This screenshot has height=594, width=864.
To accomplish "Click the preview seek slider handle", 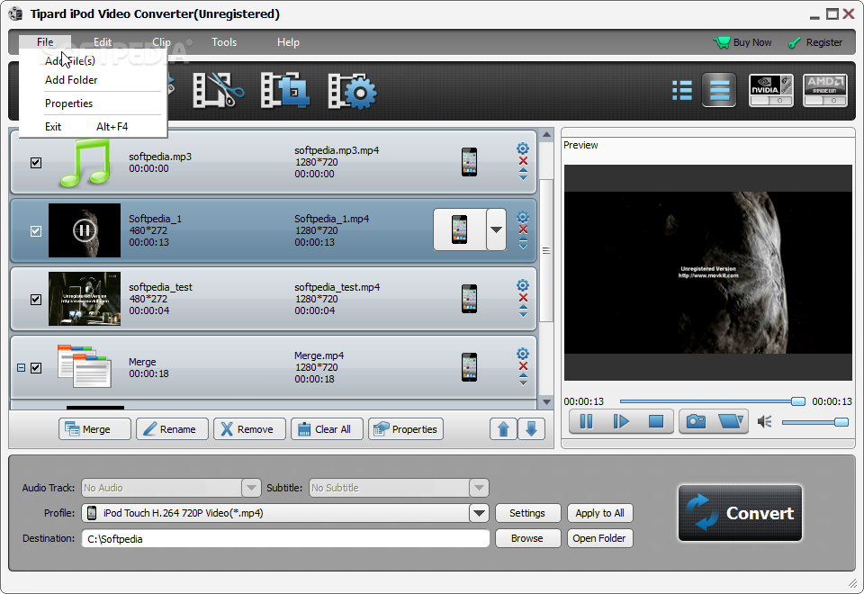I will pyautogui.click(x=798, y=401).
